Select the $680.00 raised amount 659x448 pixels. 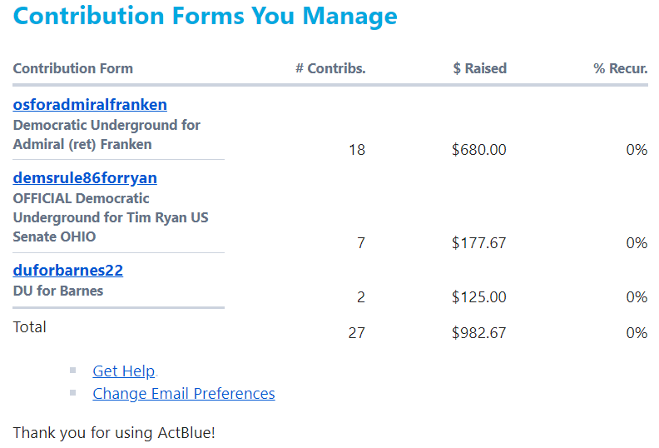(x=478, y=150)
